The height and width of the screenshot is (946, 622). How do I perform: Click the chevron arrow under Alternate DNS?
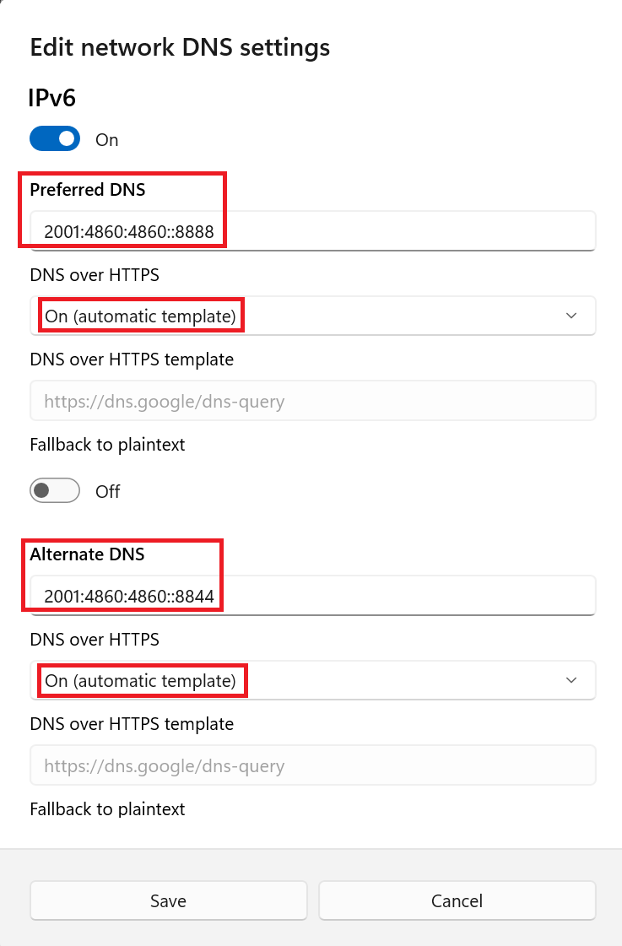coord(571,680)
